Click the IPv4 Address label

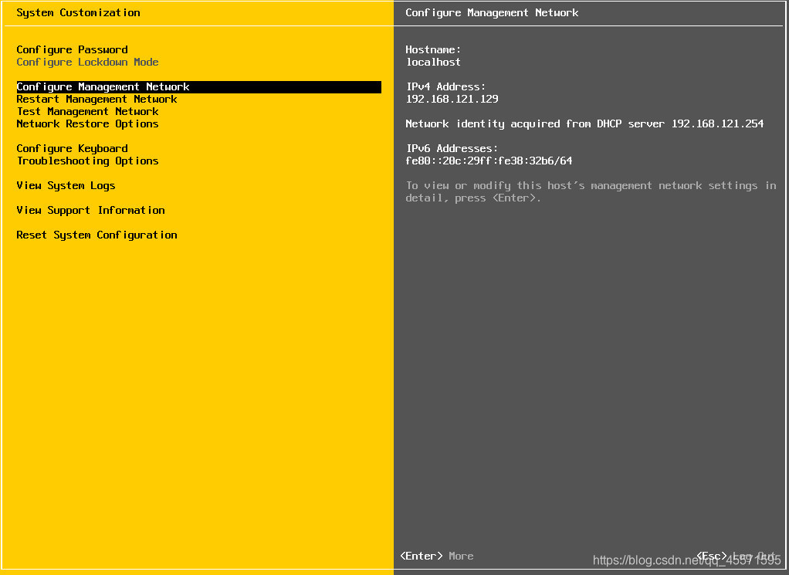coord(445,87)
